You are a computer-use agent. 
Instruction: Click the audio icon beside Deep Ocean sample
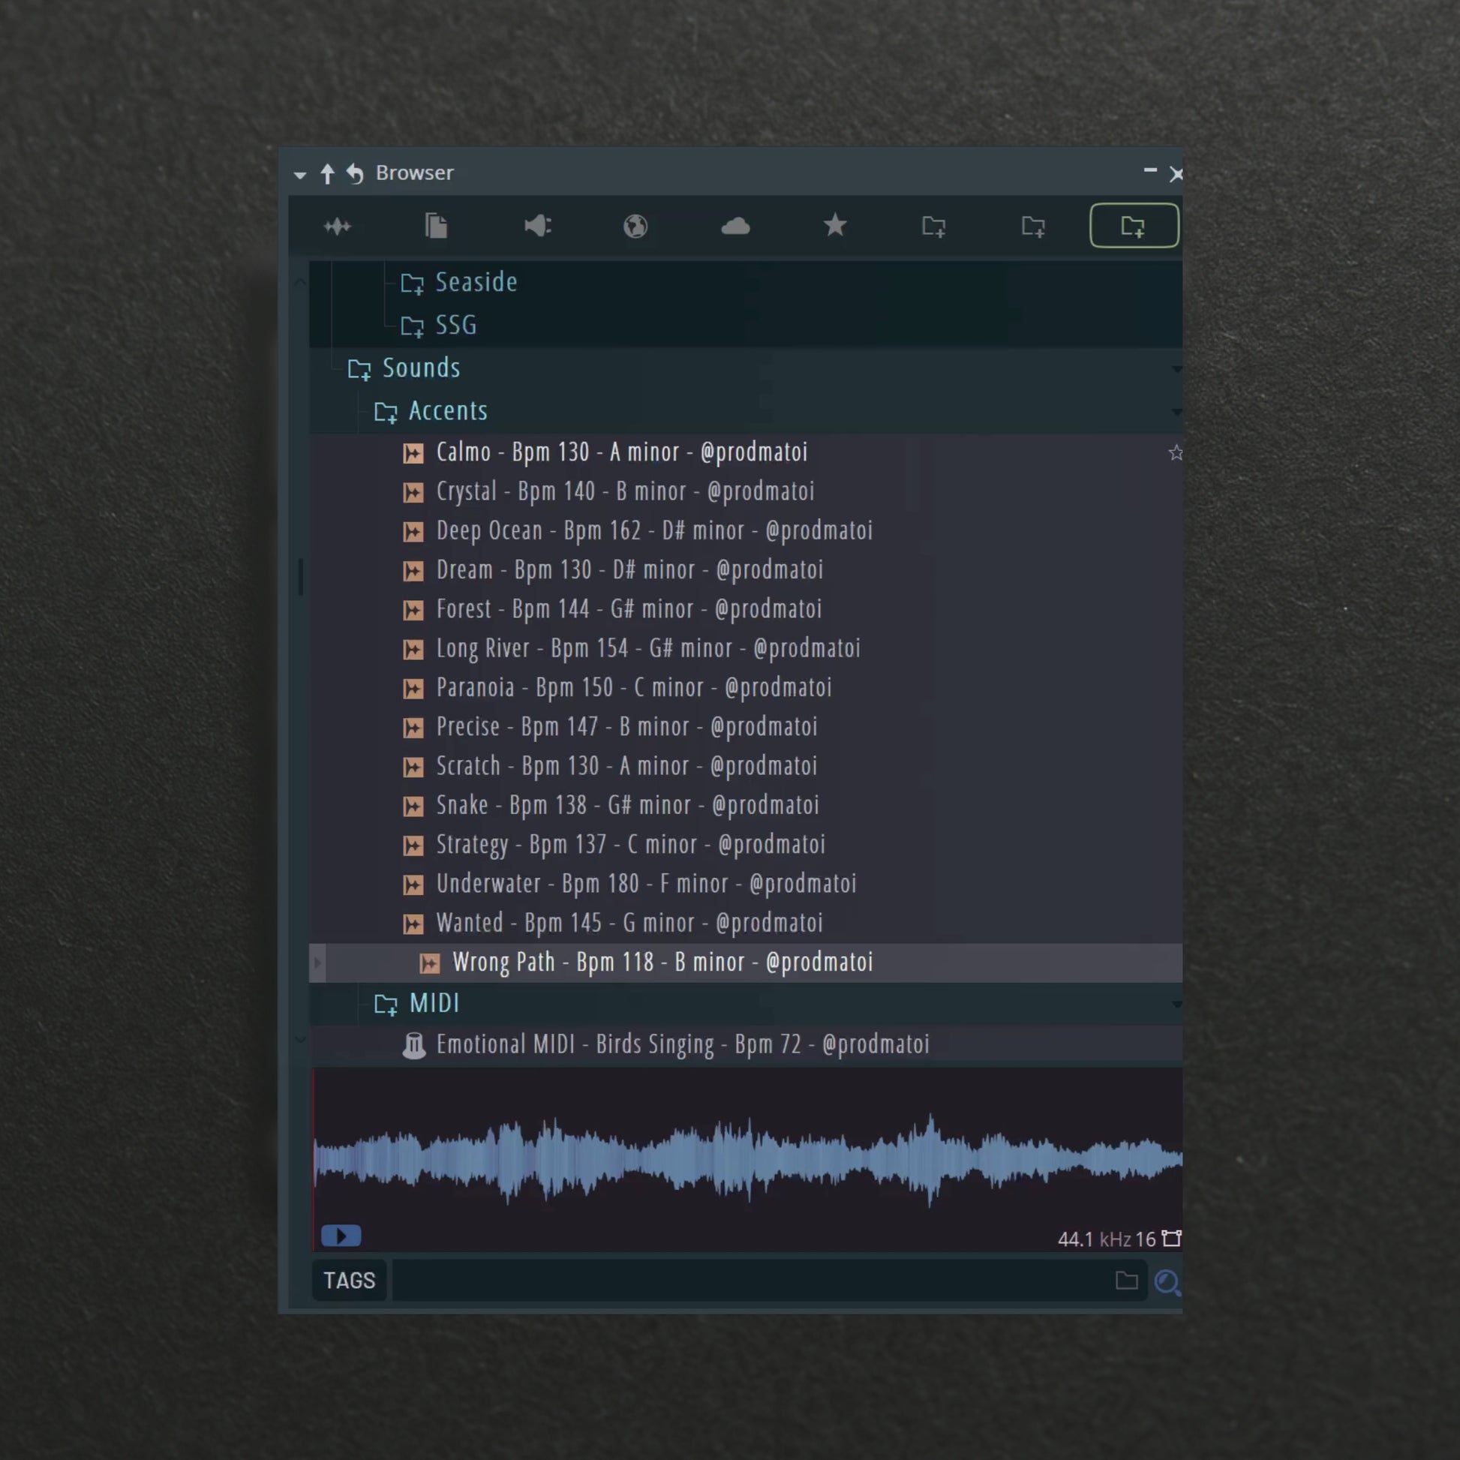(413, 532)
